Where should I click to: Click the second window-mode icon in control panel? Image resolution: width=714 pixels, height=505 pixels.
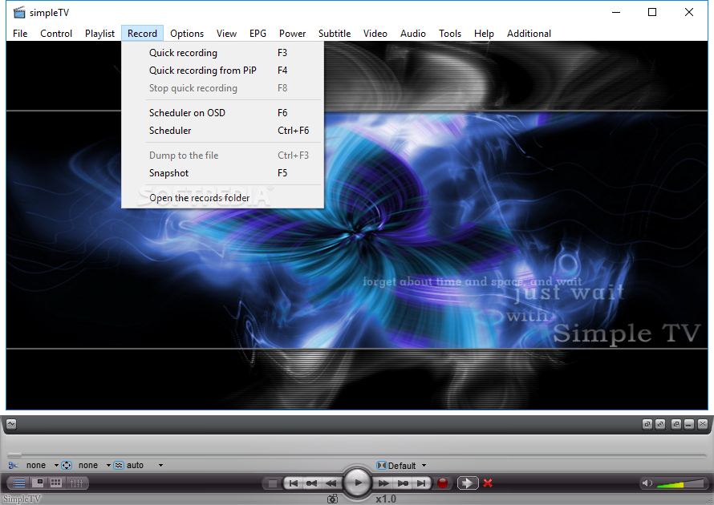[x=660, y=424]
